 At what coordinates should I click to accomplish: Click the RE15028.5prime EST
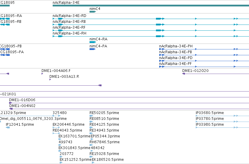(91, 157)
